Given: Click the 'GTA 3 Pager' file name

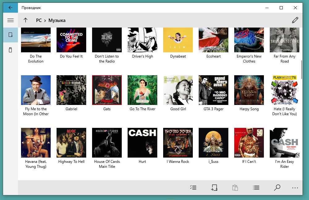Looking at the screenshot, I should point(214,109).
